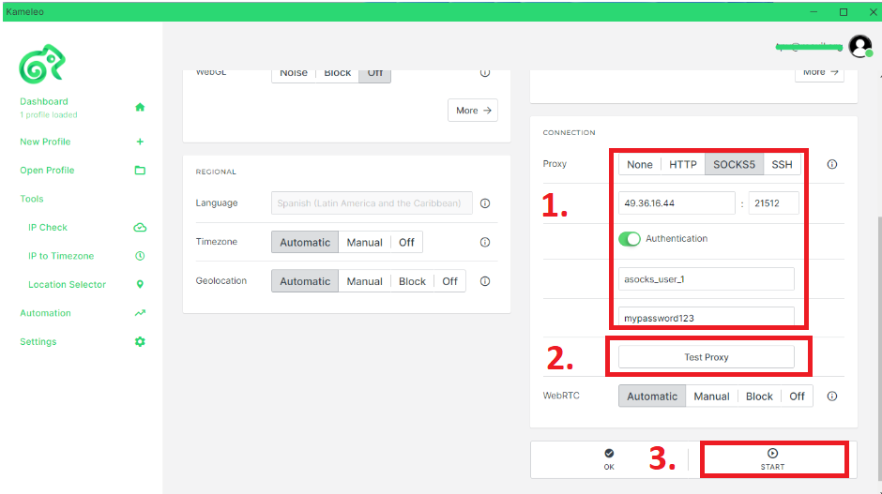Toggle the proxy Authentication switch
The image size is (882, 494).
[x=630, y=239]
